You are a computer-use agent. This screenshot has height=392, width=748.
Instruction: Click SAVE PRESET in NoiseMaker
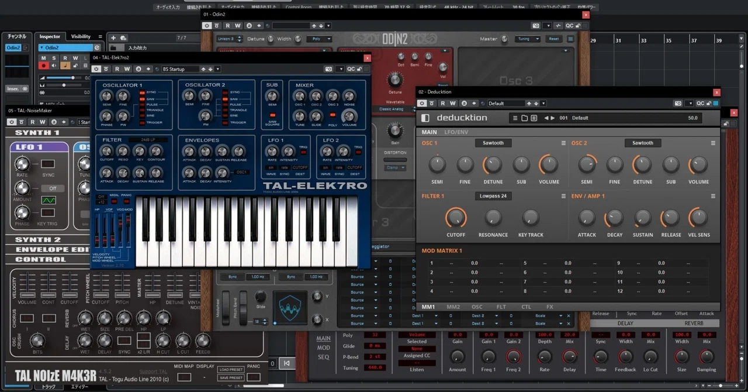(231, 377)
